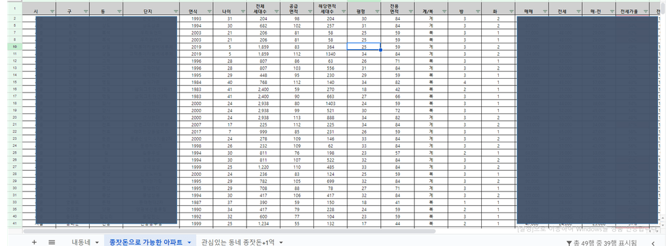Open filter dropdown on 방 column

477,11
